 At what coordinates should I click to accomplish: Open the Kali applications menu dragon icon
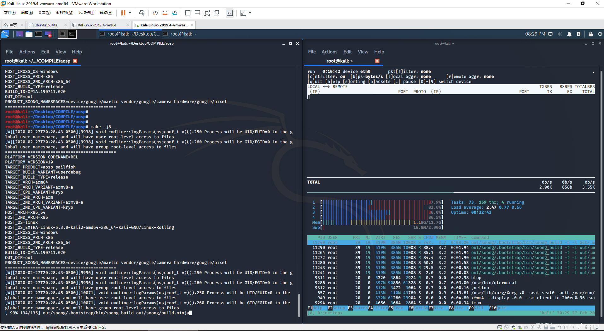[x=5, y=34]
